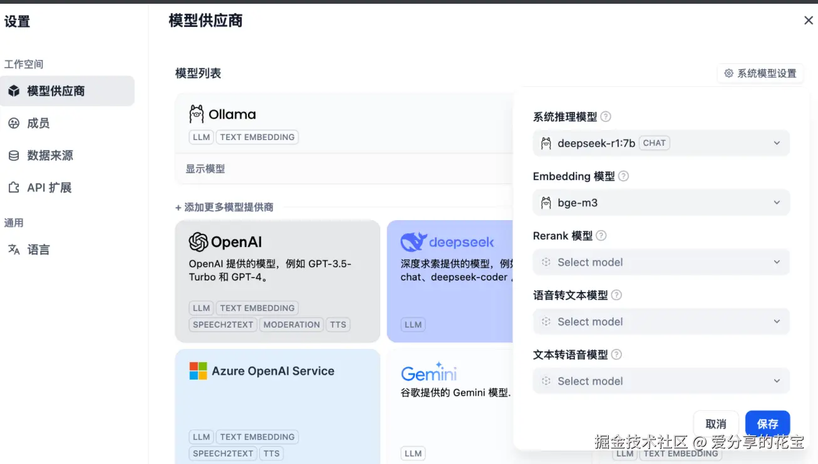
Task: Click 保存 to save model settings
Action: [x=767, y=423]
